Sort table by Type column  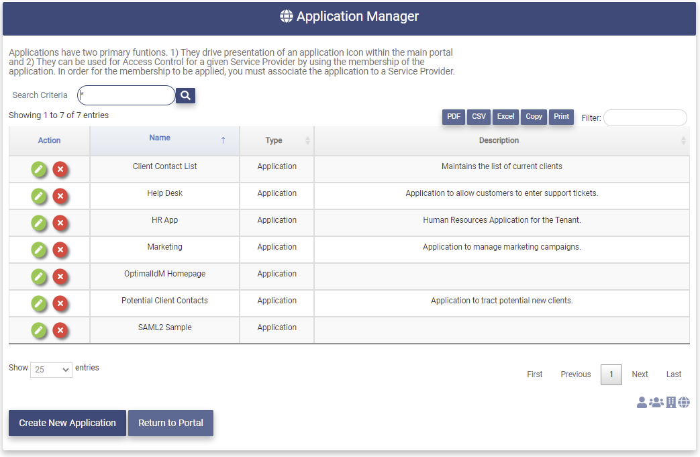click(x=277, y=140)
